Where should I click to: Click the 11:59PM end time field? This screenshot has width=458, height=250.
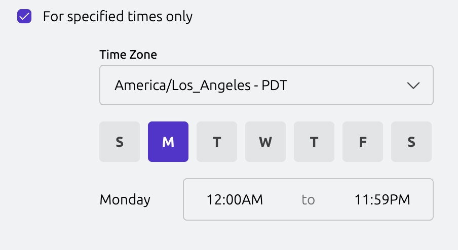[x=383, y=199]
